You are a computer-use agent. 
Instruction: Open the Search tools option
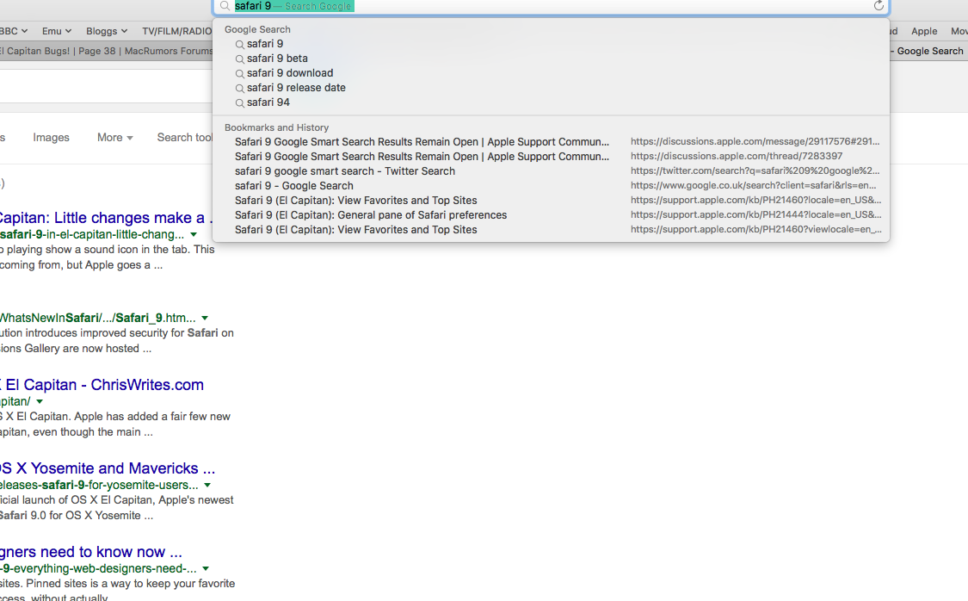click(185, 137)
